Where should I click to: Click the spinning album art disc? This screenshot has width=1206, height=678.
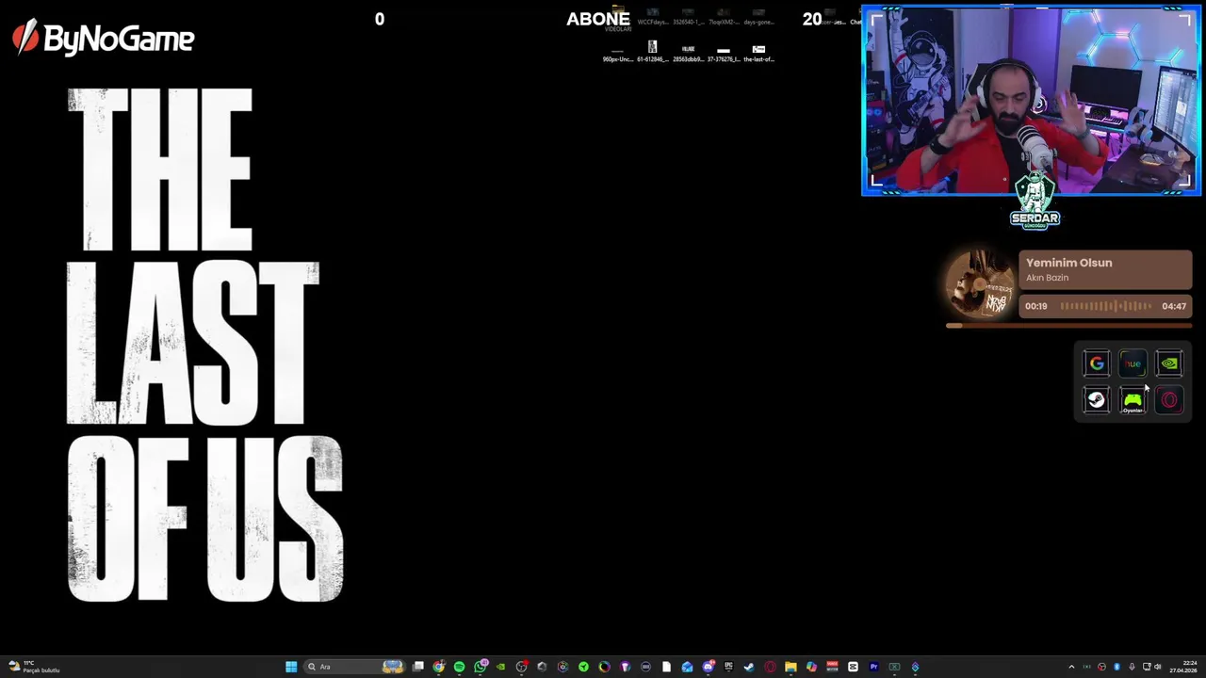(x=980, y=284)
